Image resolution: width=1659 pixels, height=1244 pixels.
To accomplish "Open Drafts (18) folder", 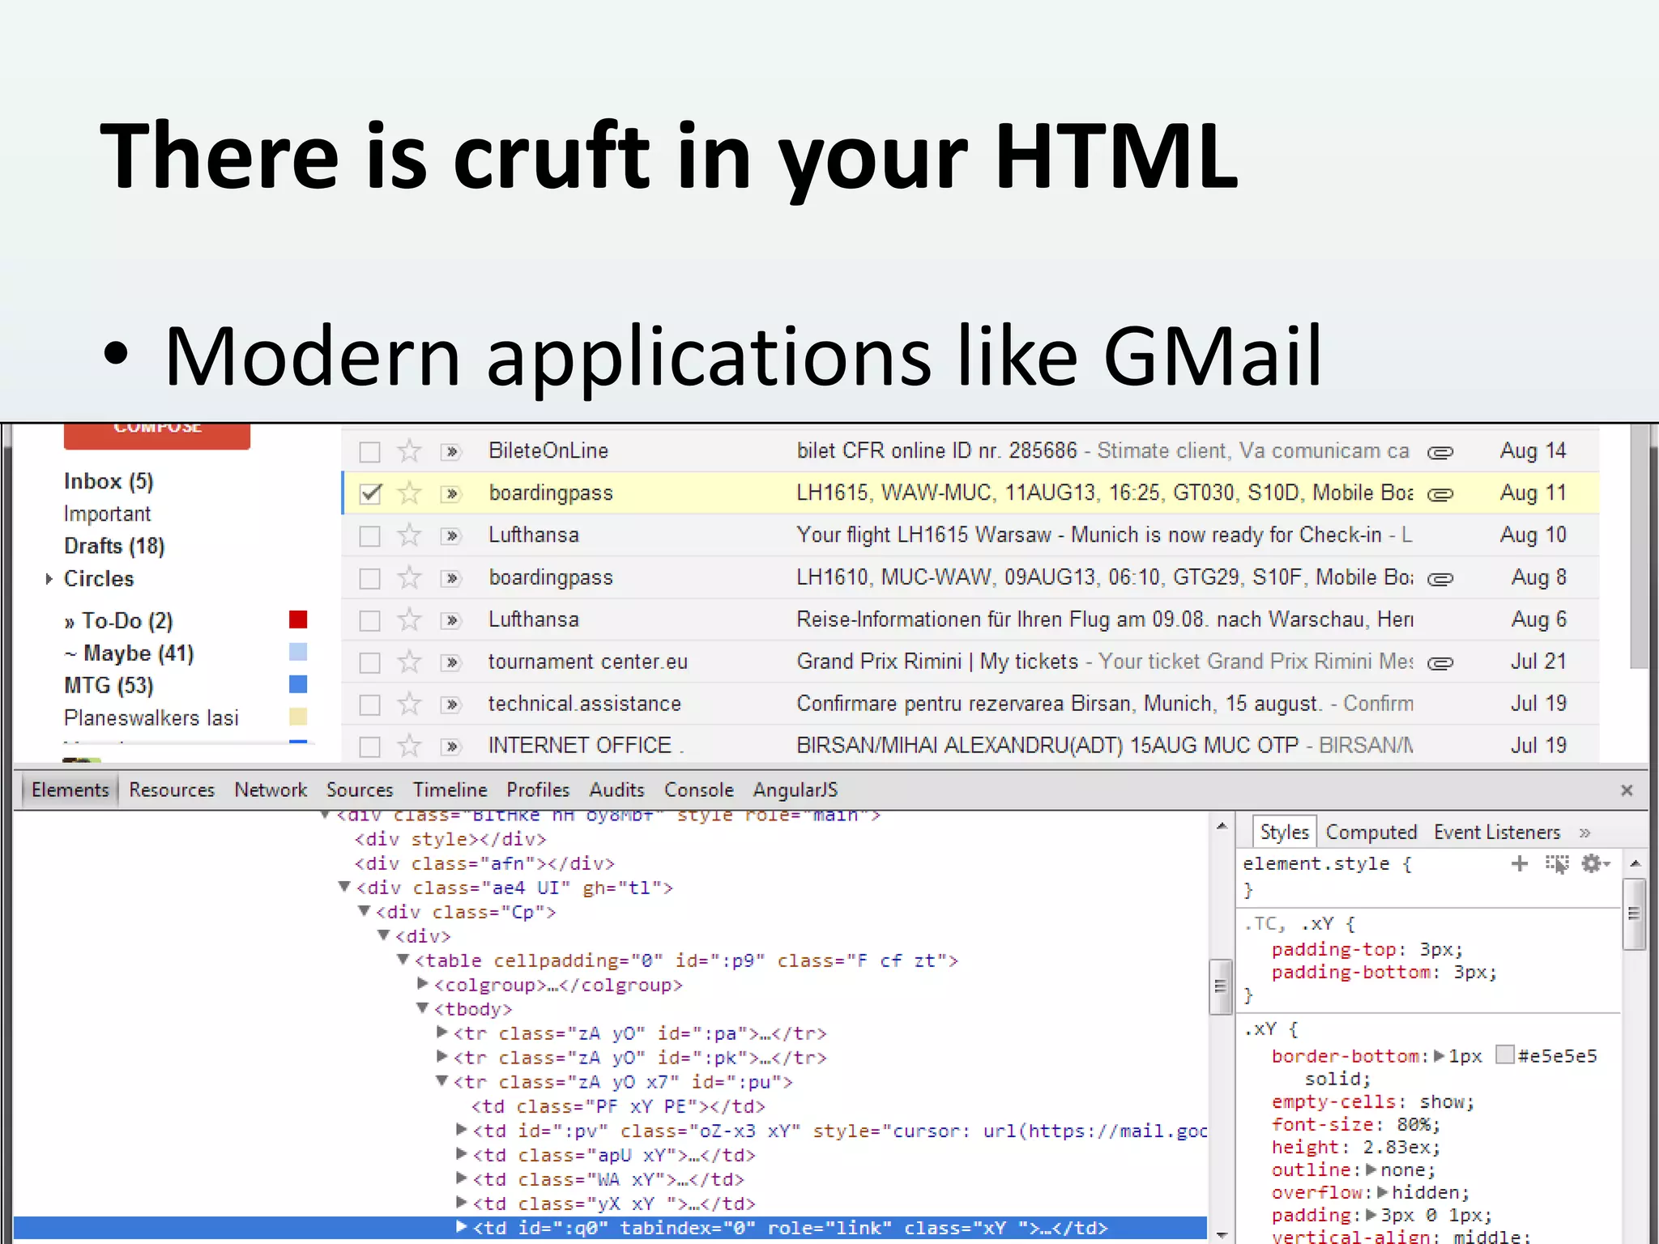I will tap(114, 547).
